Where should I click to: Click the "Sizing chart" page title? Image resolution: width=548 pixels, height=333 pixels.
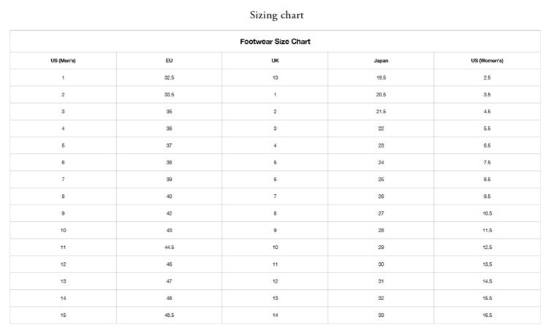(x=276, y=15)
